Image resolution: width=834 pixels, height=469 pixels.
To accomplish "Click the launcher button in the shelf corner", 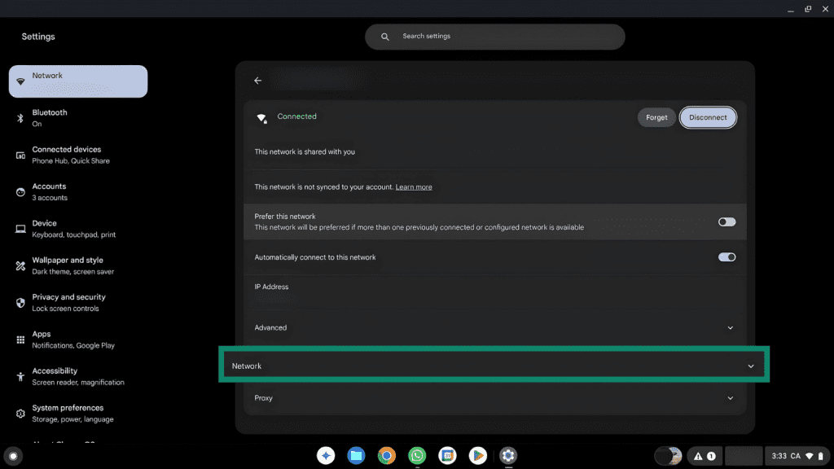I will 12,456.
